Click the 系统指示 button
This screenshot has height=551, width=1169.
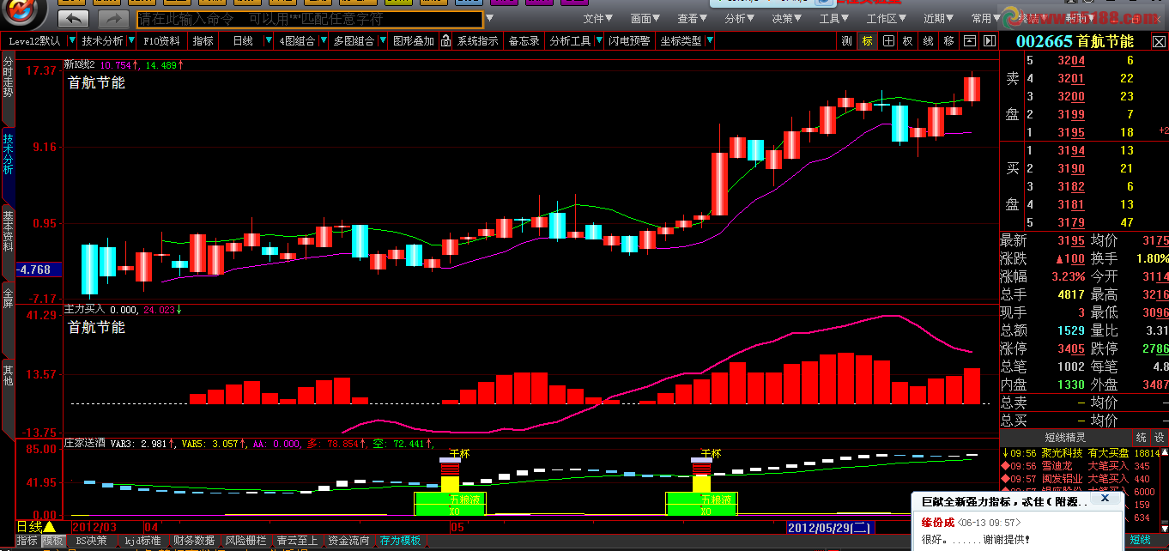tap(477, 40)
